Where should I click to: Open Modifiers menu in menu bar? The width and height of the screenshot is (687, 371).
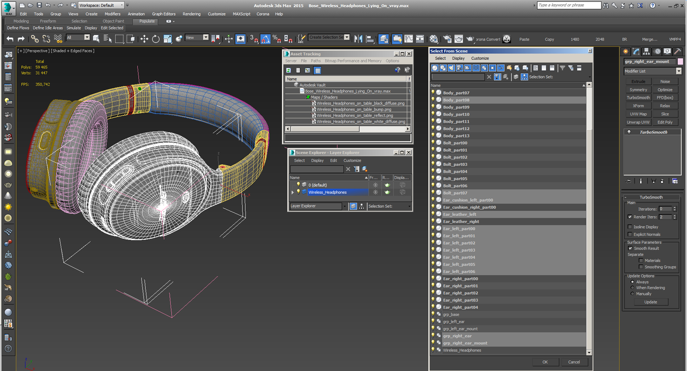112,14
